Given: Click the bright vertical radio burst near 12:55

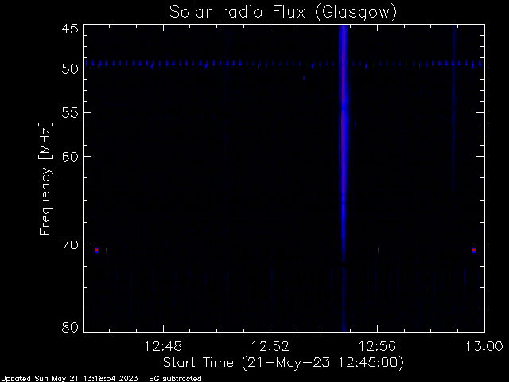Looking at the screenshot, I should pos(344,178).
